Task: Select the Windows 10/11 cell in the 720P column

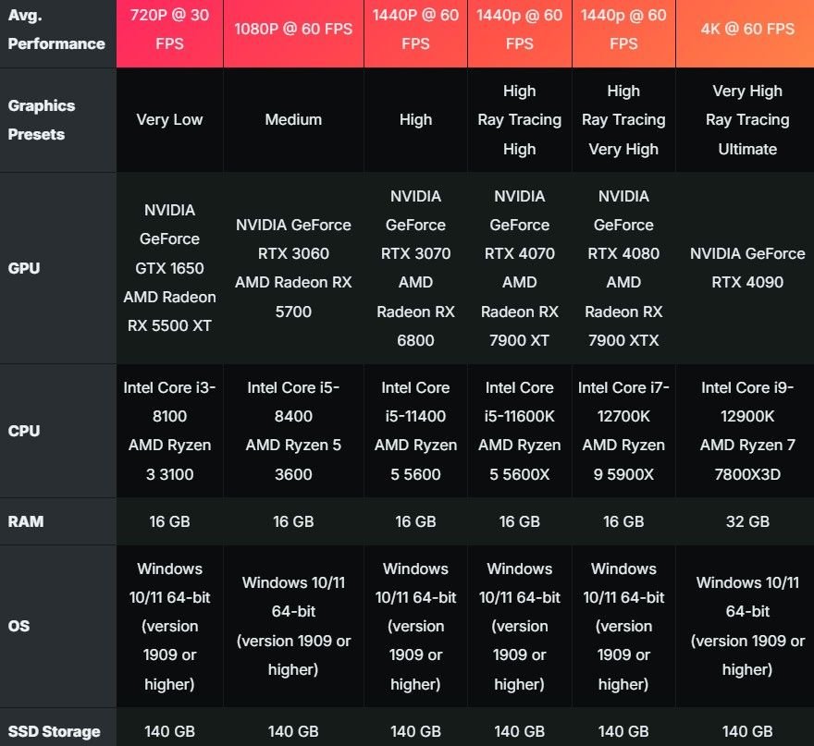Action: (x=170, y=626)
